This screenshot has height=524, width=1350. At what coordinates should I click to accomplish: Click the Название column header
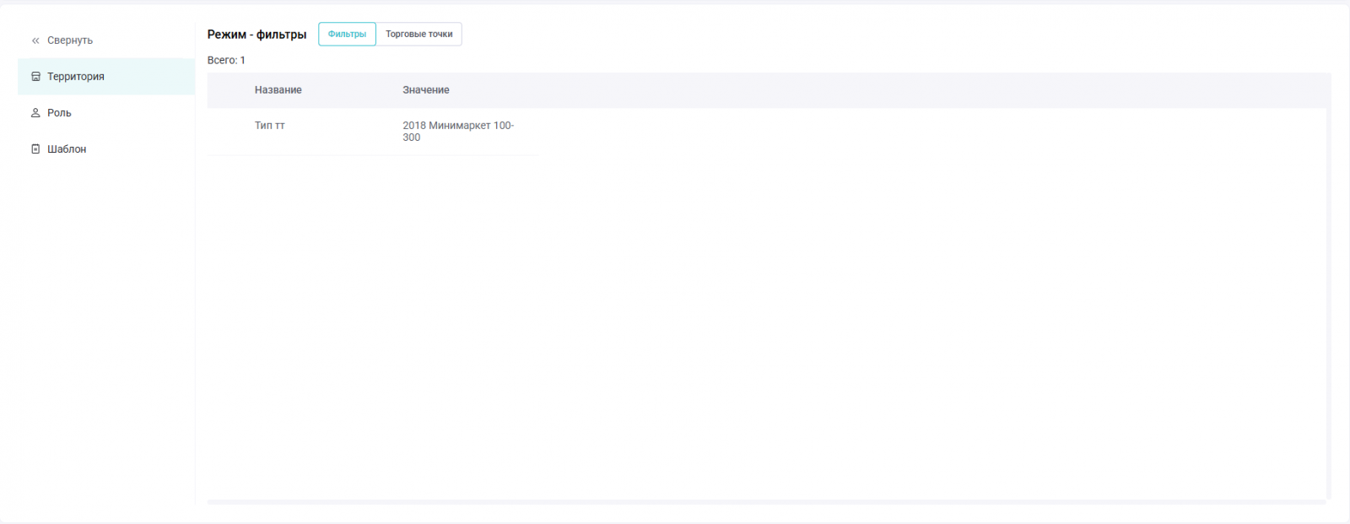(278, 90)
